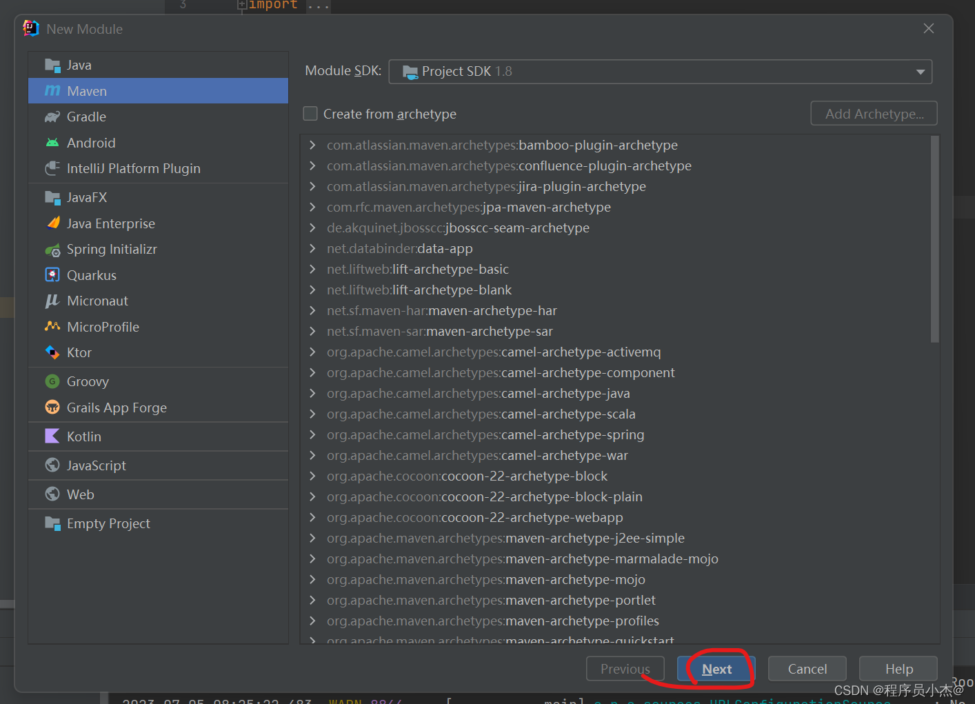Choose Empty Project option label
Image resolution: width=975 pixels, height=704 pixels.
pos(108,523)
